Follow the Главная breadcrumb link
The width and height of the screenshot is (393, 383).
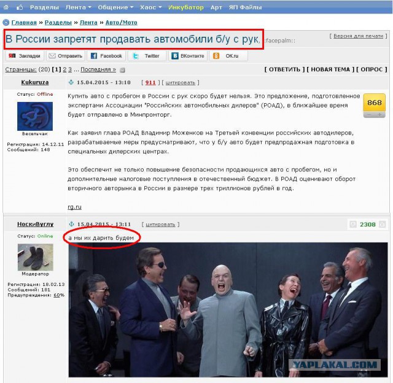point(24,23)
